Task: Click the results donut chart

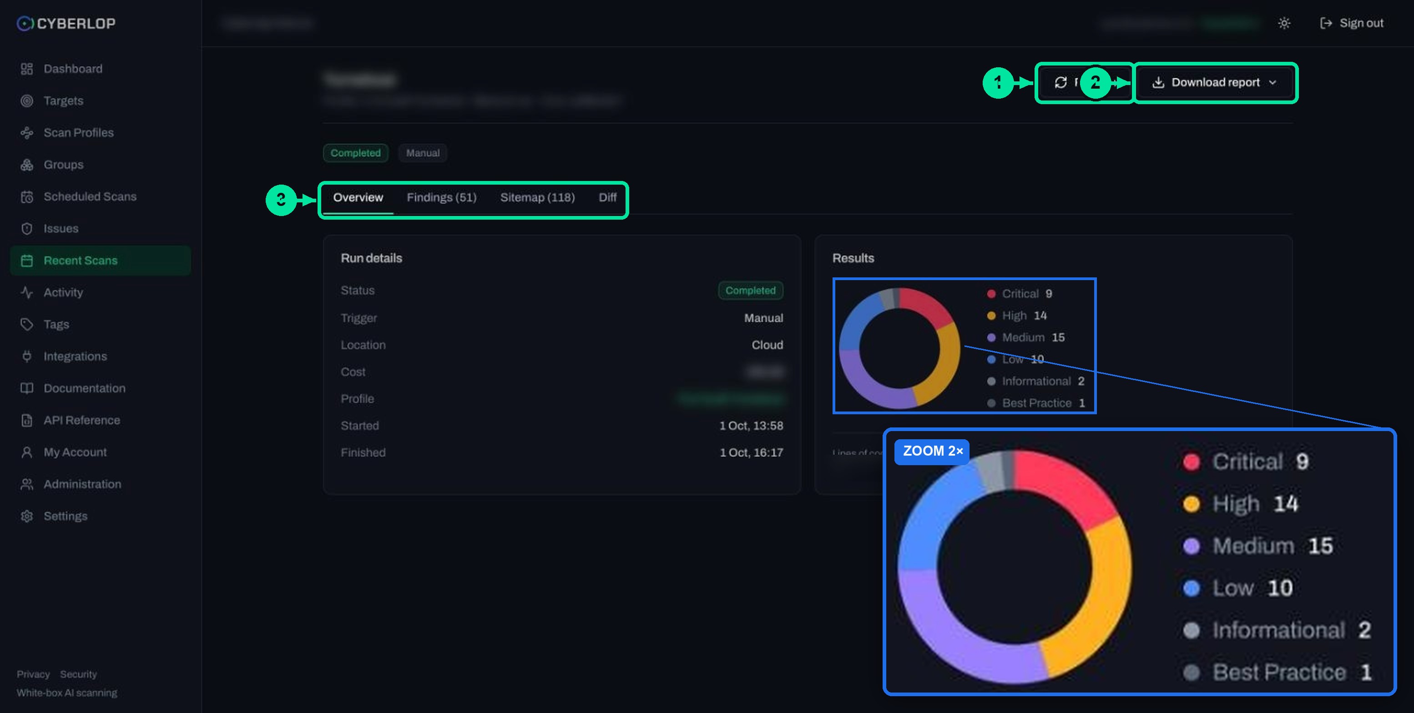Action: (899, 348)
